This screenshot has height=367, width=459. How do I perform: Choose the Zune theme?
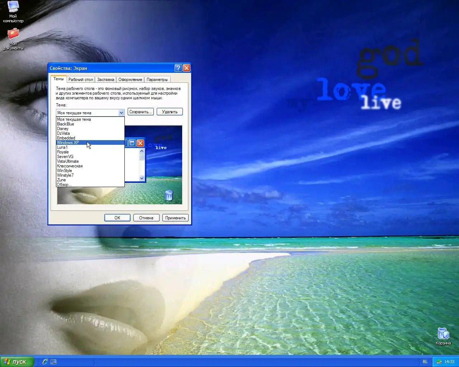90,180
